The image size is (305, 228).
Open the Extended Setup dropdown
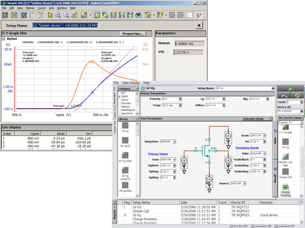[257, 119]
